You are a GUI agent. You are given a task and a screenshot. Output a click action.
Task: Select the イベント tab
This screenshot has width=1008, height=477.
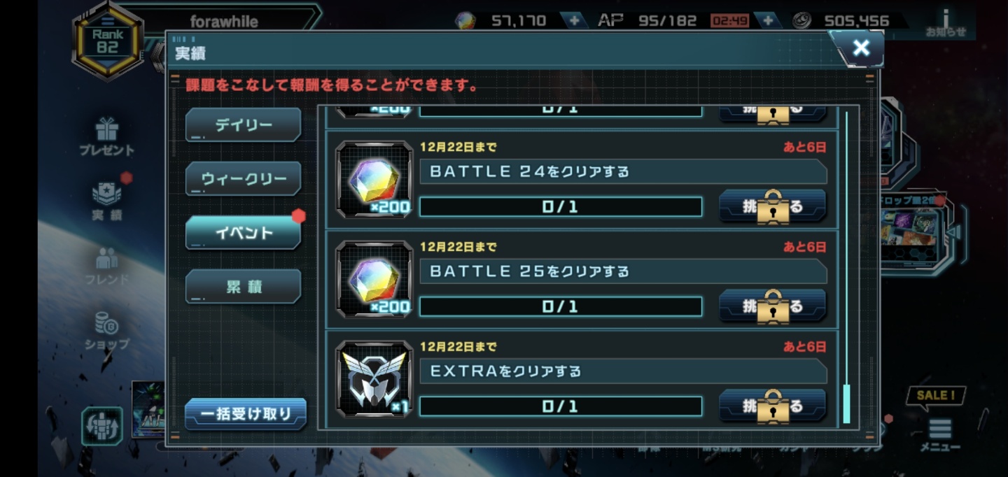point(243,233)
